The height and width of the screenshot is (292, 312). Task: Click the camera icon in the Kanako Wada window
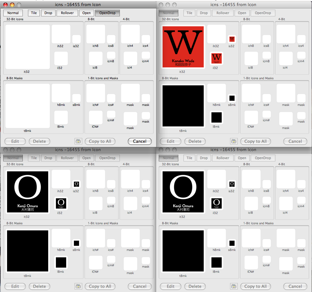pos(234,141)
